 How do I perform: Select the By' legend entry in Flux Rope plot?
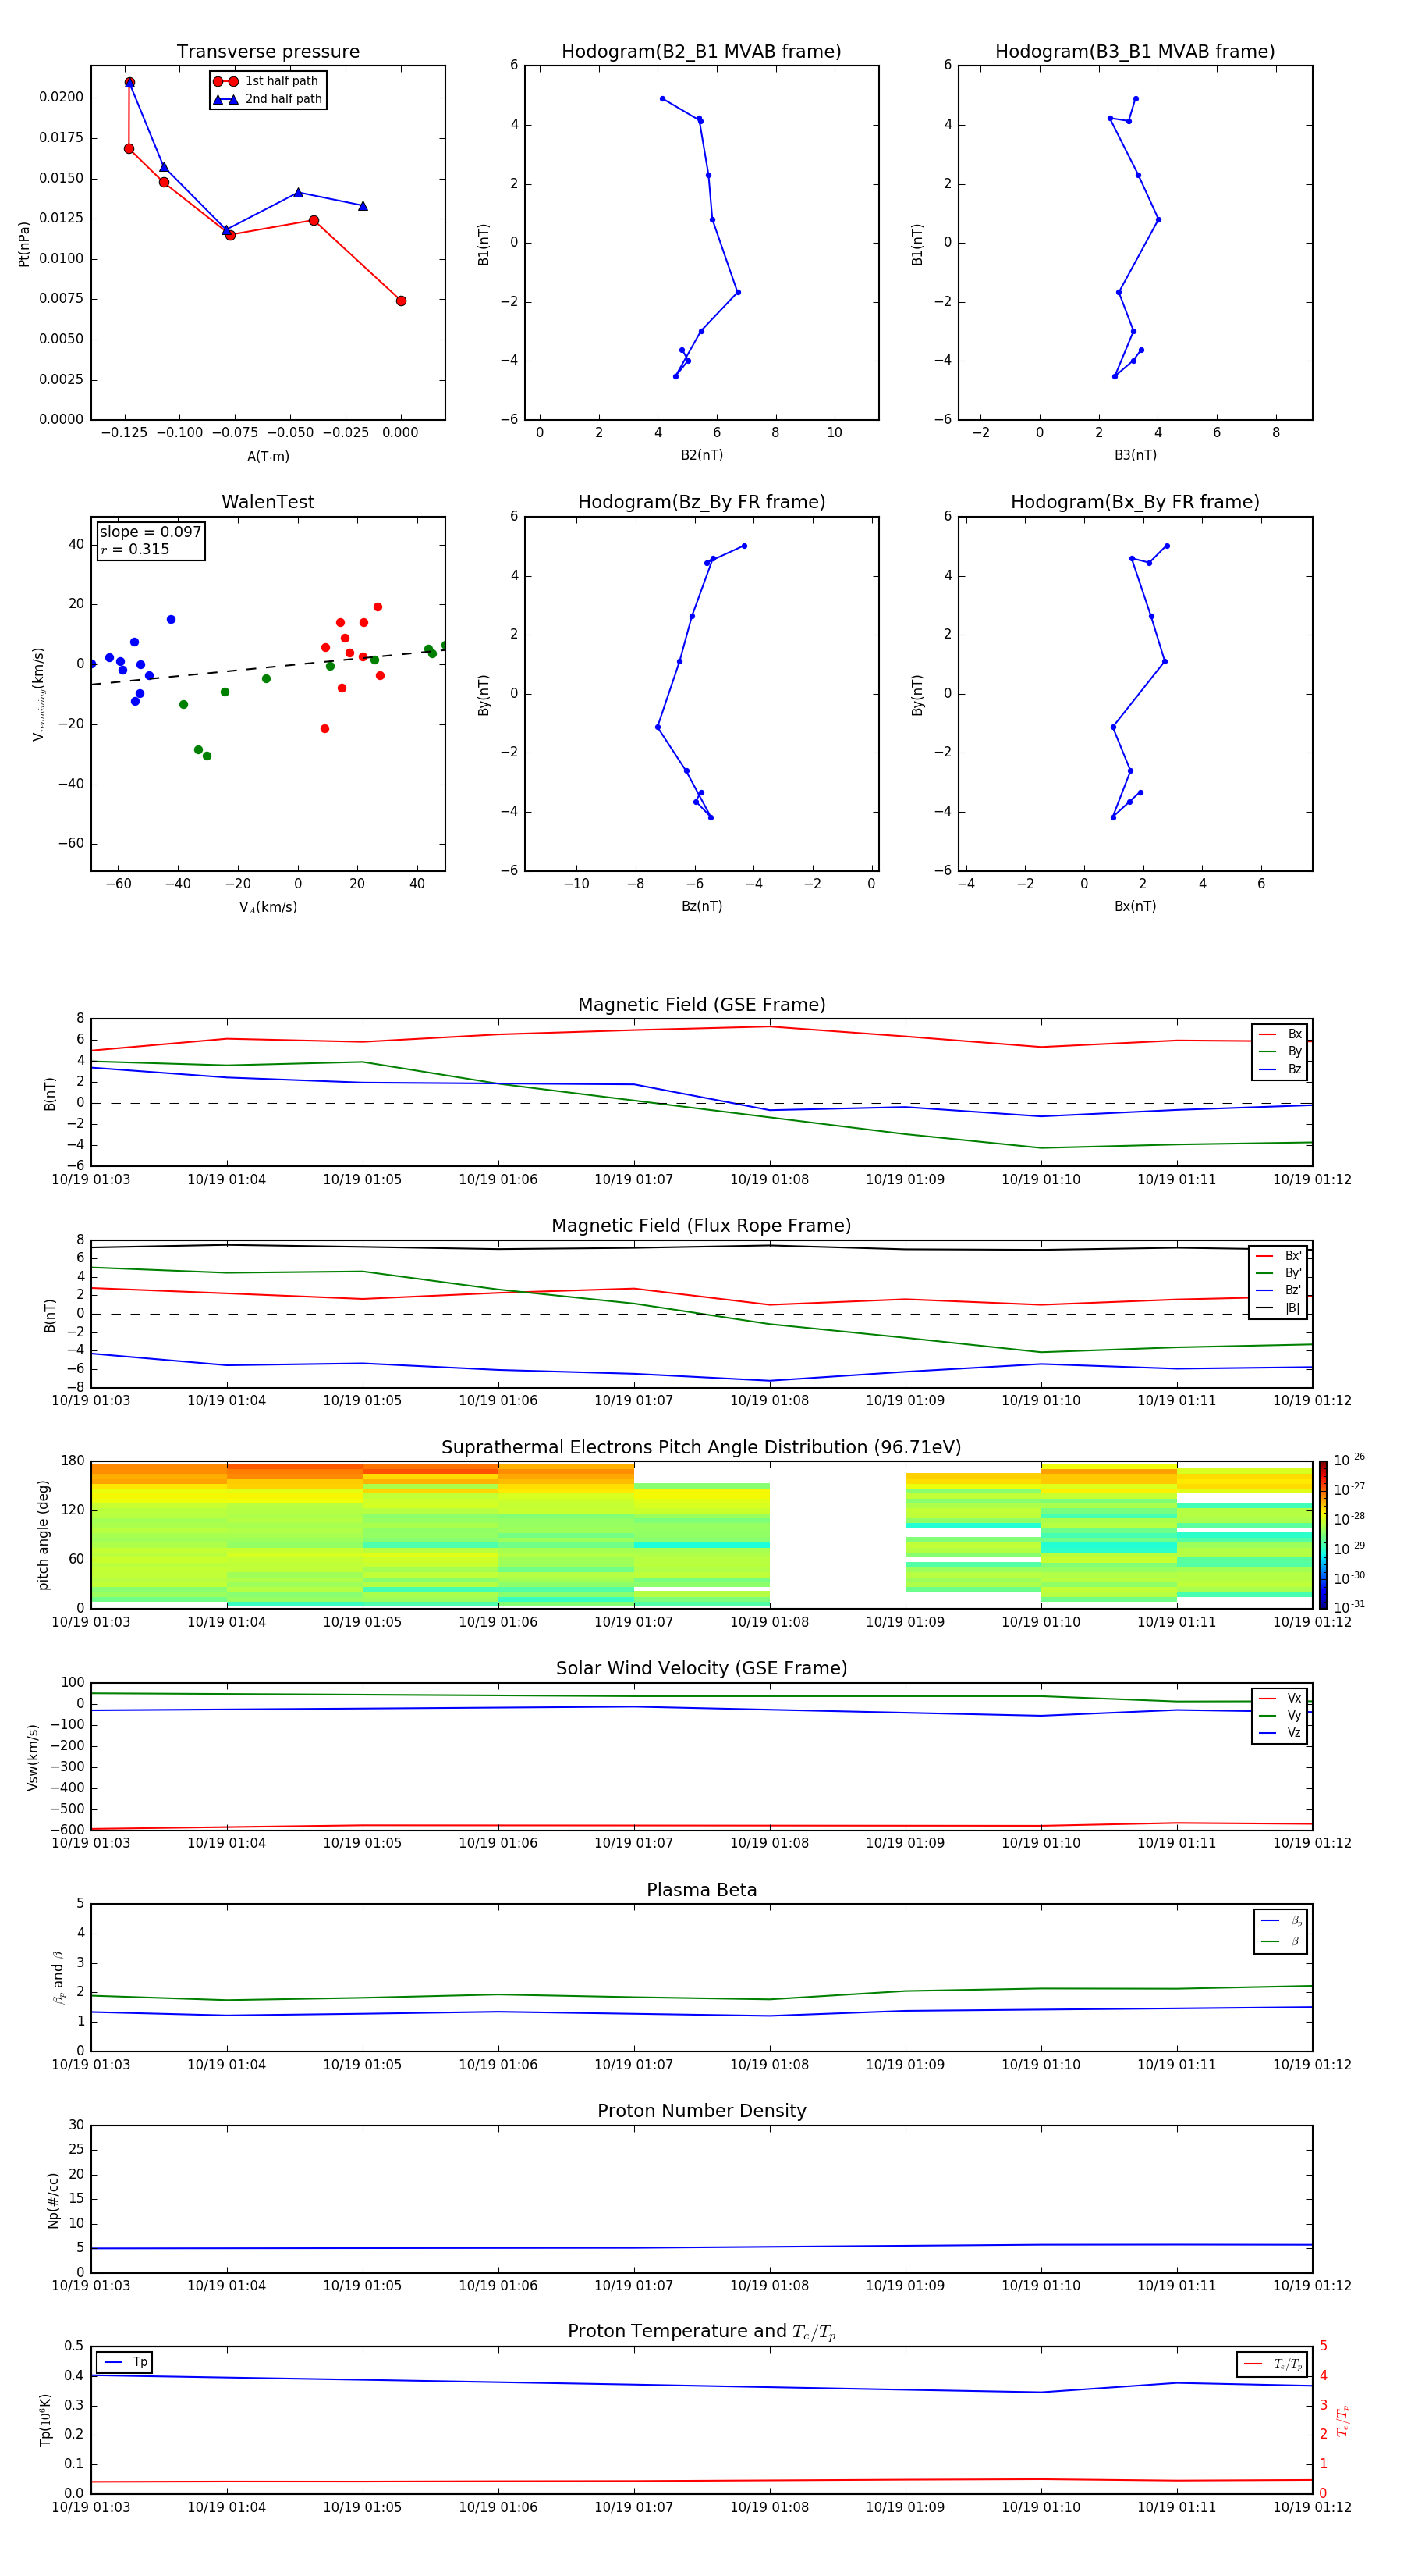tap(1278, 1273)
